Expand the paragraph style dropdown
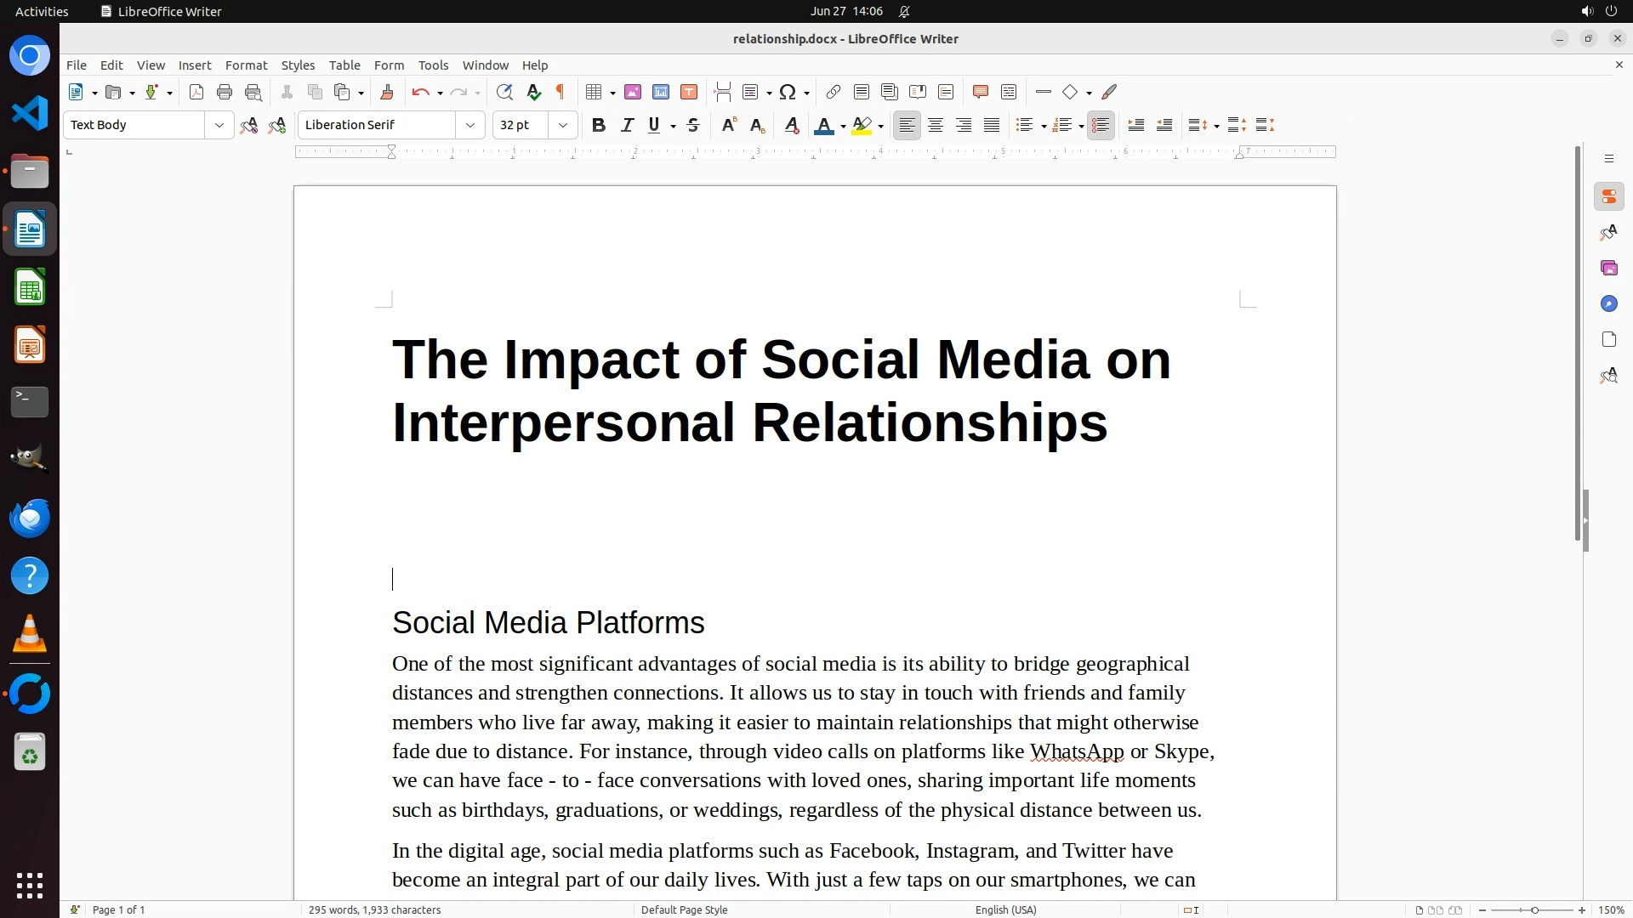 coord(219,125)
